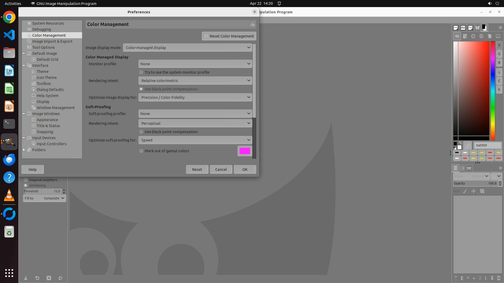
Task: Select Tool Options in preferences list
Action: (x=44, y=47)
